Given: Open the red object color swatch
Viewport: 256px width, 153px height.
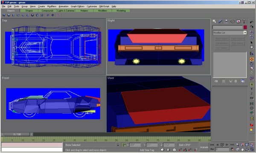Looking at the screenshot, I should click(x=245, y=27).
